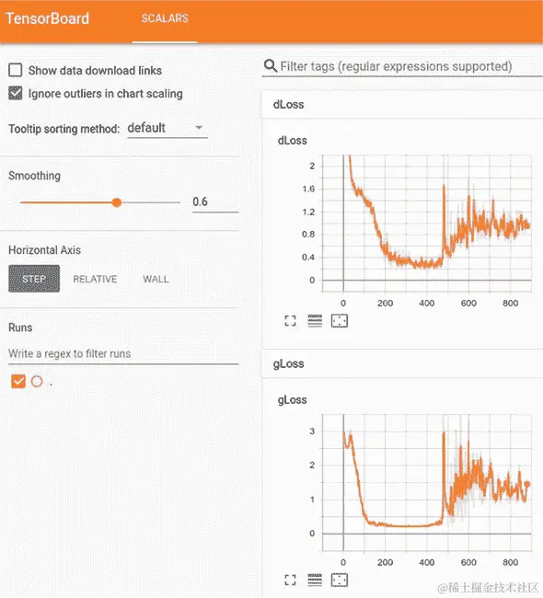Click the search magnifier icon near Filter tags
This screenshot has width=543, height=598.
271,66
